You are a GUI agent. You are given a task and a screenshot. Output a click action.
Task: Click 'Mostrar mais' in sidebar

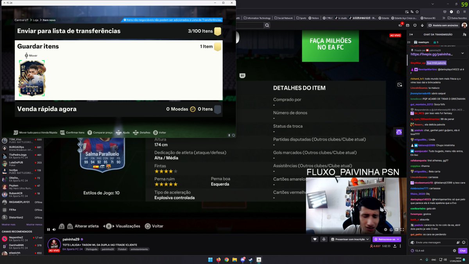(9, 224)
